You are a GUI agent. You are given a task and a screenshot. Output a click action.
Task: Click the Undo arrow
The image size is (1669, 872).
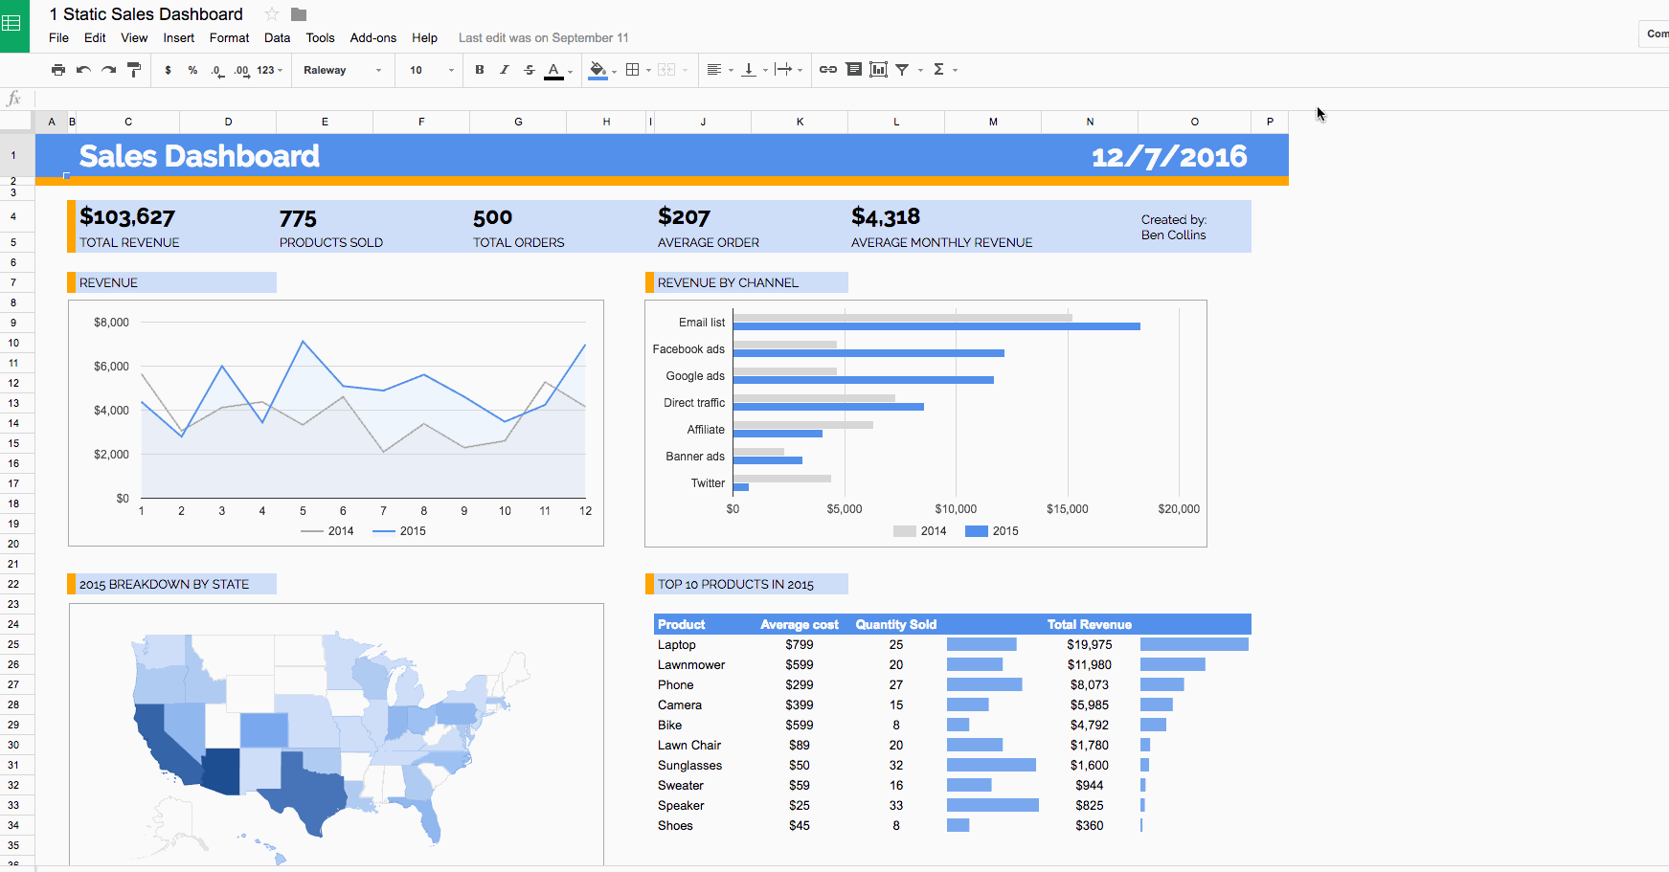tap(83, 70)
